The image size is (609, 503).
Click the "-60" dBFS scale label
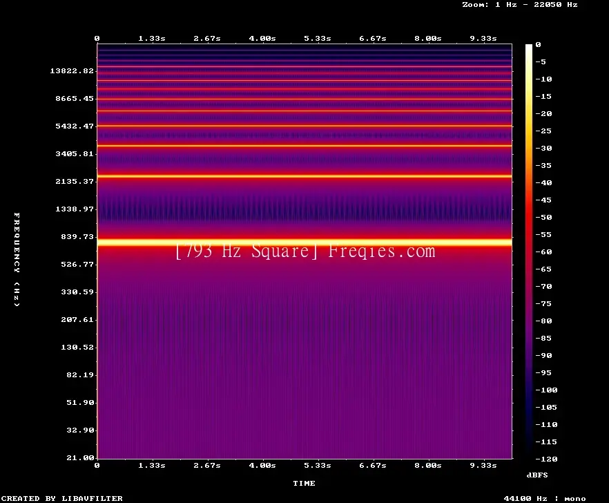point(543,252)
